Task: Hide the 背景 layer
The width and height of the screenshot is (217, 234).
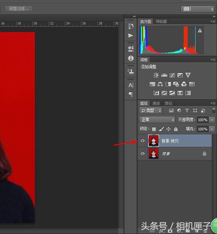Action: click(x=142, y=154)
